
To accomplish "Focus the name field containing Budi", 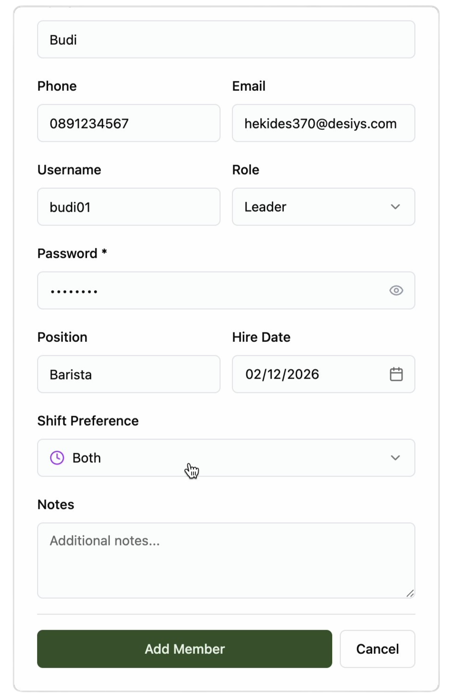I will point(226,39).
